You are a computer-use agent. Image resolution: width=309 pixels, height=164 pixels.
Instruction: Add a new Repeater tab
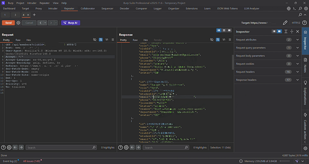(34, 15)
